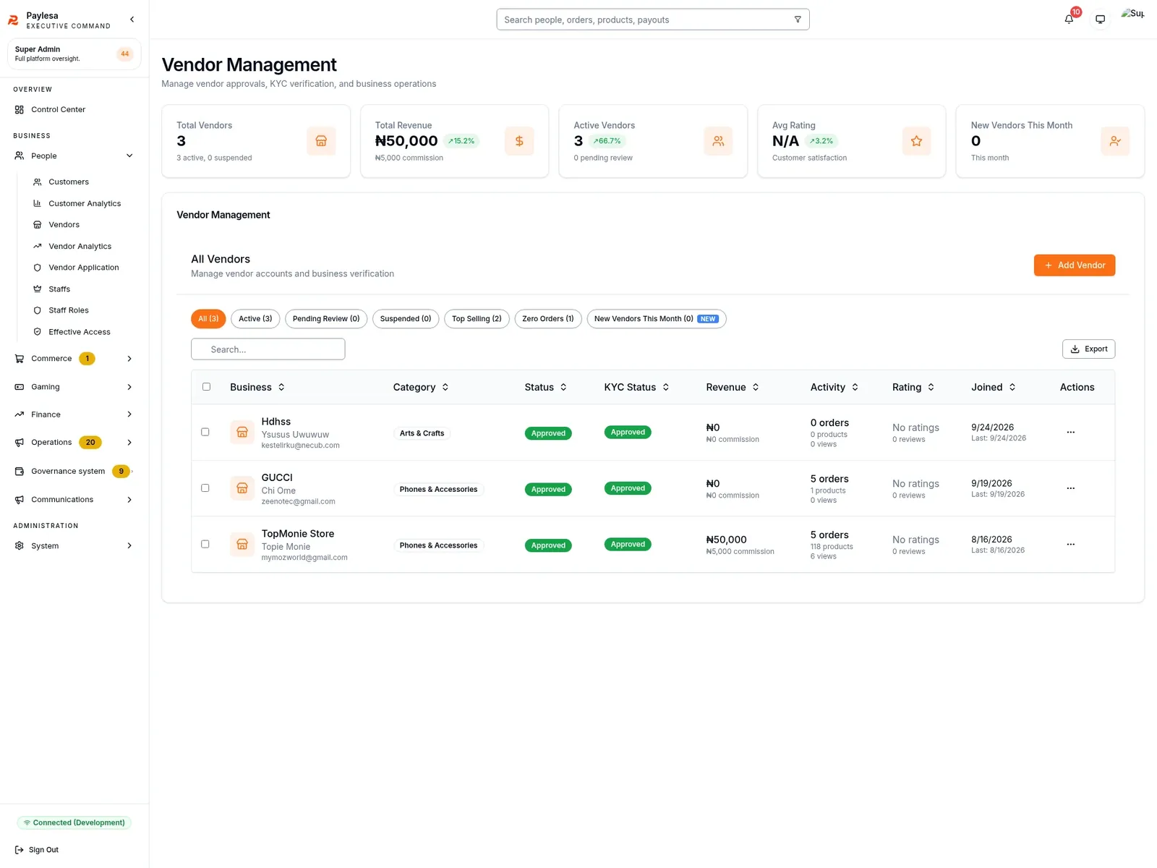Sort table by Joined column
Screen dimensions: 1157x868
click(x=994, y=388)
